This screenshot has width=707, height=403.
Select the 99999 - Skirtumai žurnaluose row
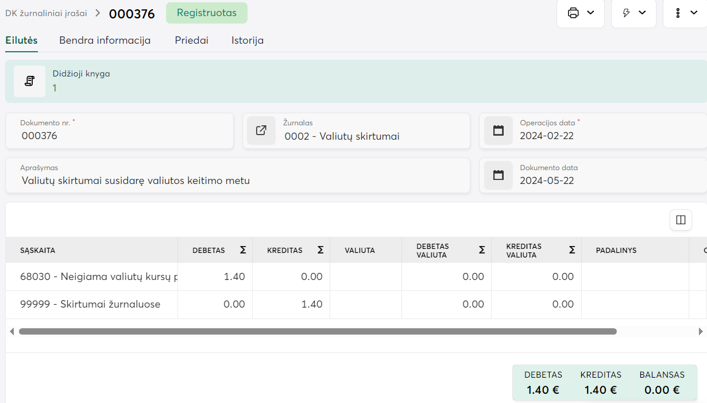tap(90, 305)
